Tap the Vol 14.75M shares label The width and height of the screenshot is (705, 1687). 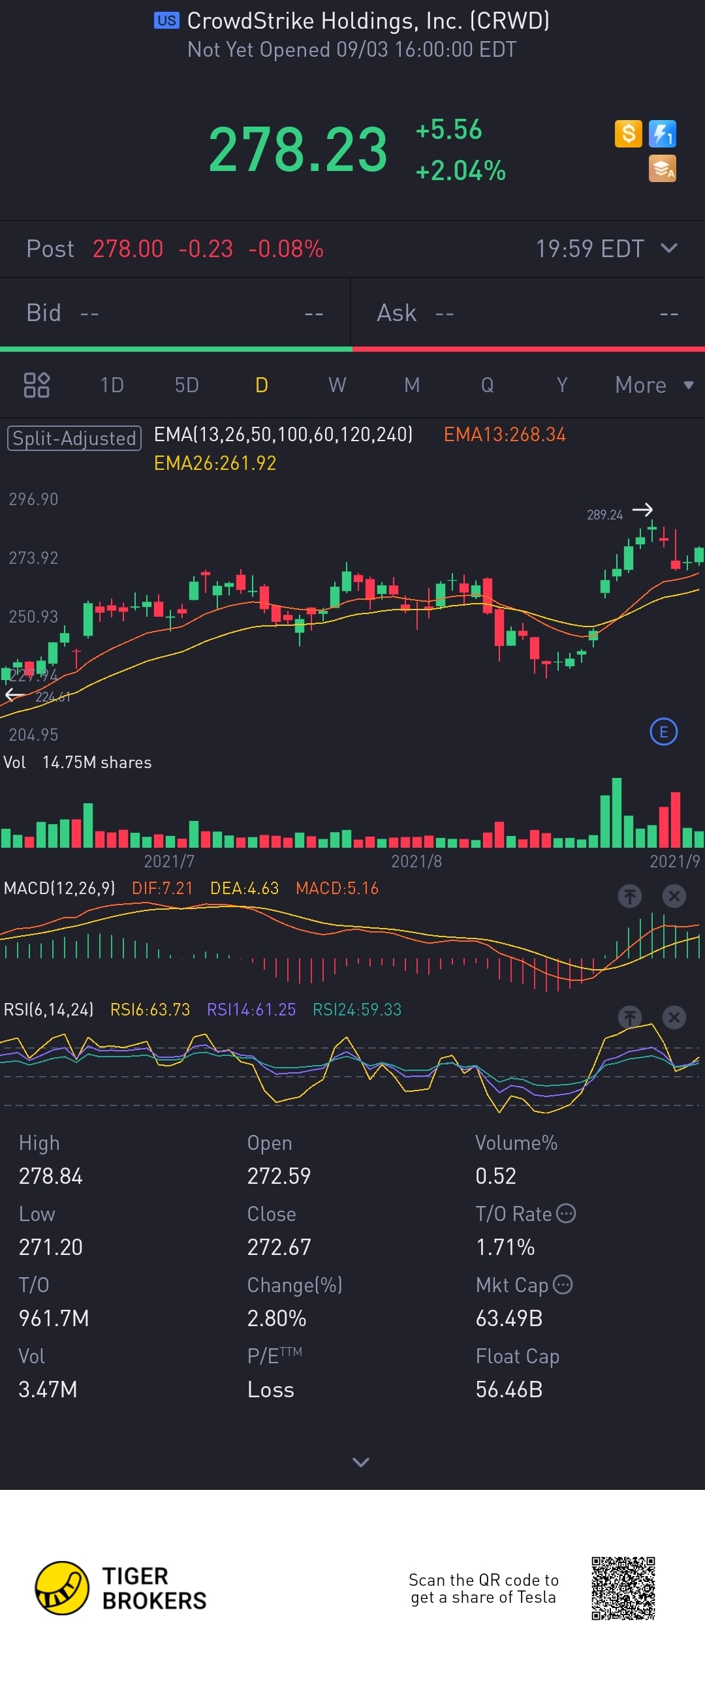click(77, 762)
